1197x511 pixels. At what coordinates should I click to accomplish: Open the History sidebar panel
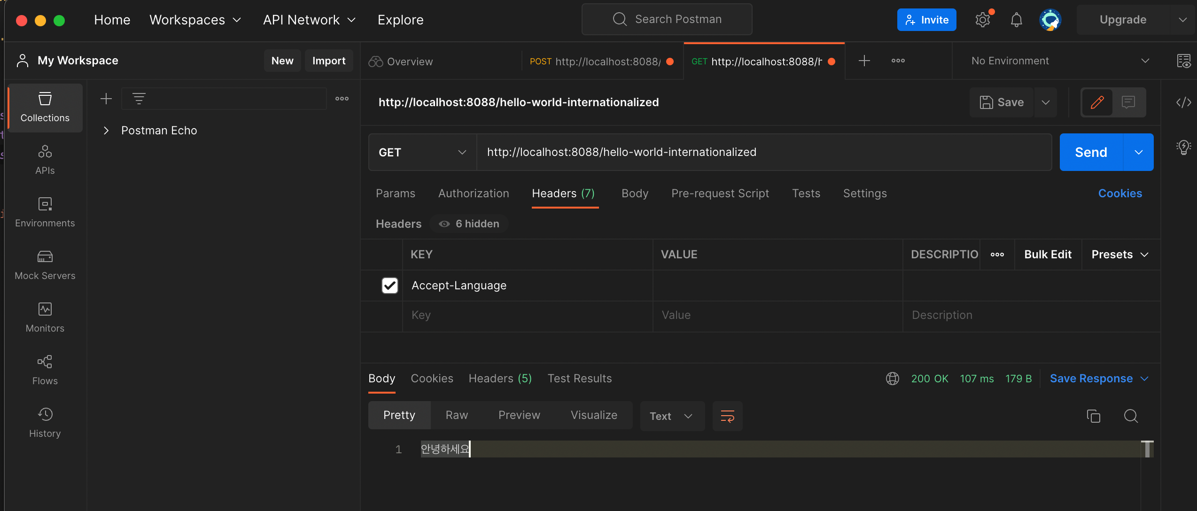coord(45,423)
